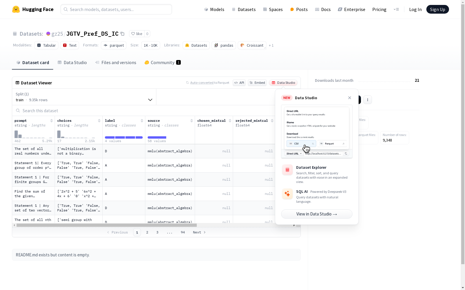The height and width of the screenshot is (290, 465).
Task: Click the horizontal table scrollbar
Action: [x=107, y=225]
